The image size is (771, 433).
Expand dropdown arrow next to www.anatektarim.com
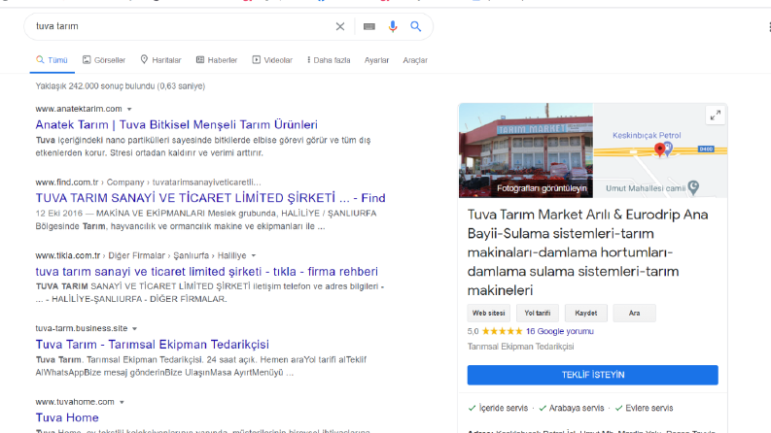[129, 109]
